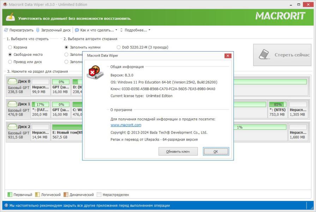316x212 pixels.
Task: Click the Disk 2 drive icon
Action: 12,127
